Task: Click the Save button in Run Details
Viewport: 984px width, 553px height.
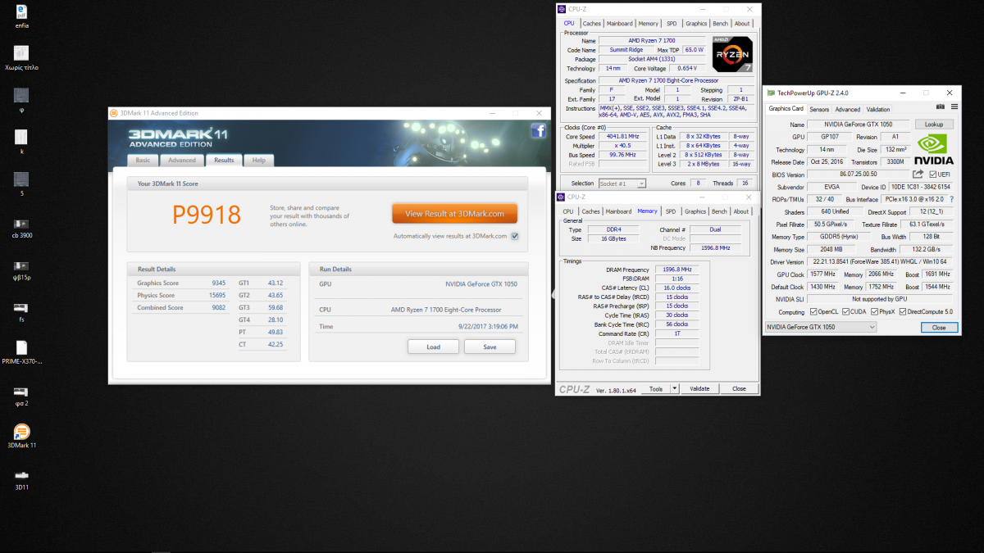Action: (x=490, y=347)
